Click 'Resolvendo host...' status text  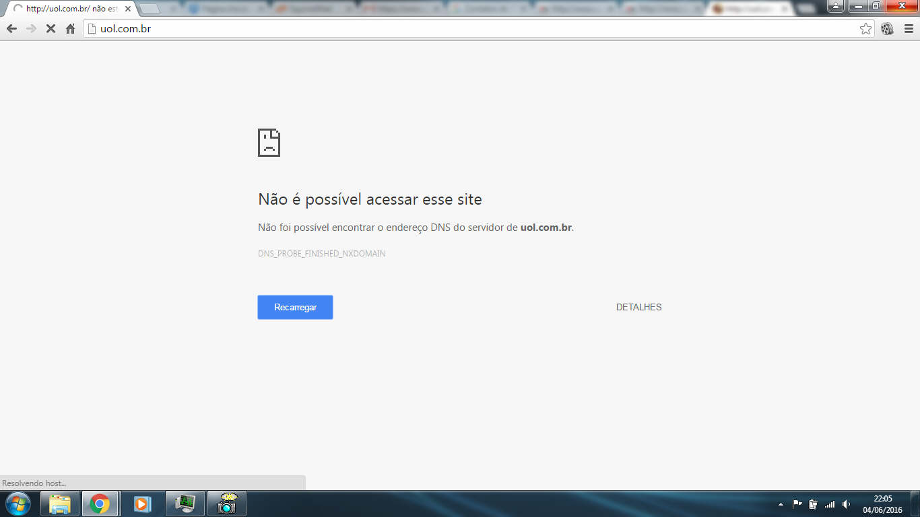[x=34, y=483]
